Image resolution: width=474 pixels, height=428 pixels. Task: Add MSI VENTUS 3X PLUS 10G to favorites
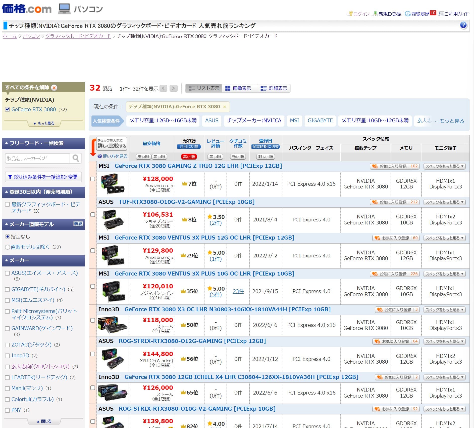(395, 274)
